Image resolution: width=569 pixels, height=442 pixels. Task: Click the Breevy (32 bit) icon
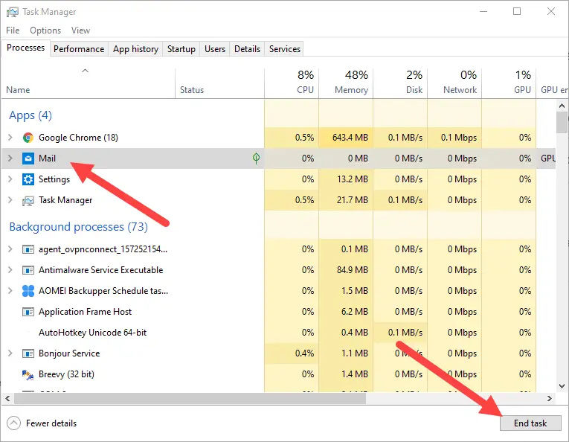(28, 374)
